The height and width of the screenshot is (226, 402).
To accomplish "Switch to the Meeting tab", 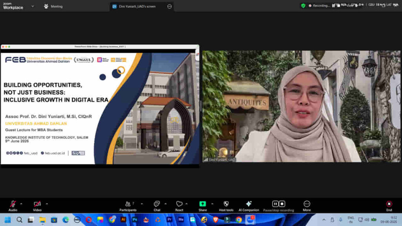I will click(x=53, y=6).
